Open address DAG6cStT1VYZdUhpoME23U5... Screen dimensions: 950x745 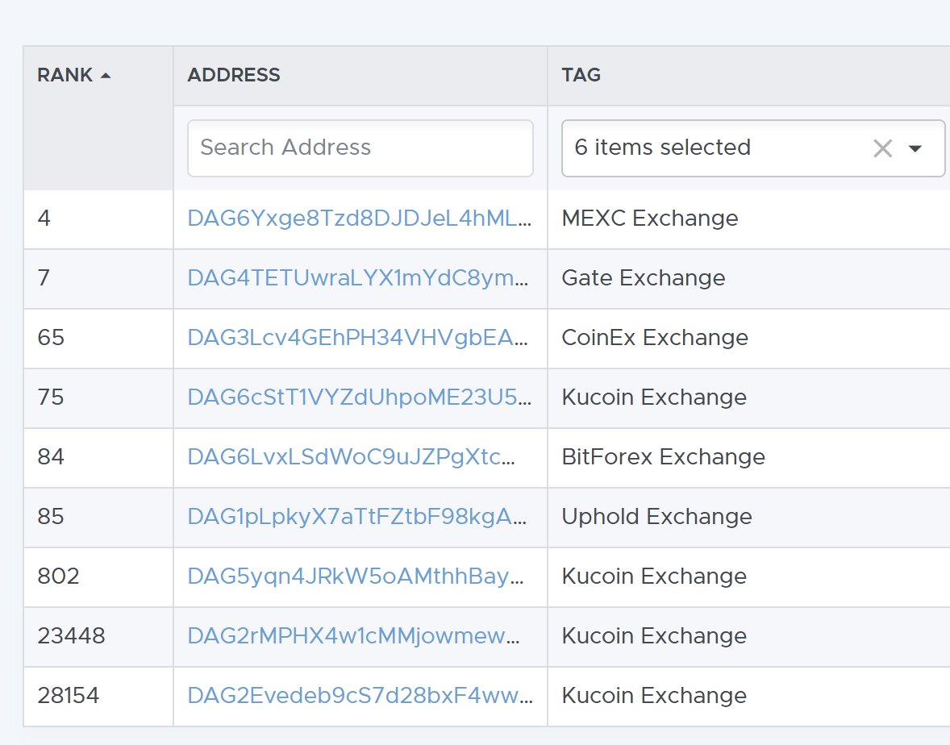(360, 397)
